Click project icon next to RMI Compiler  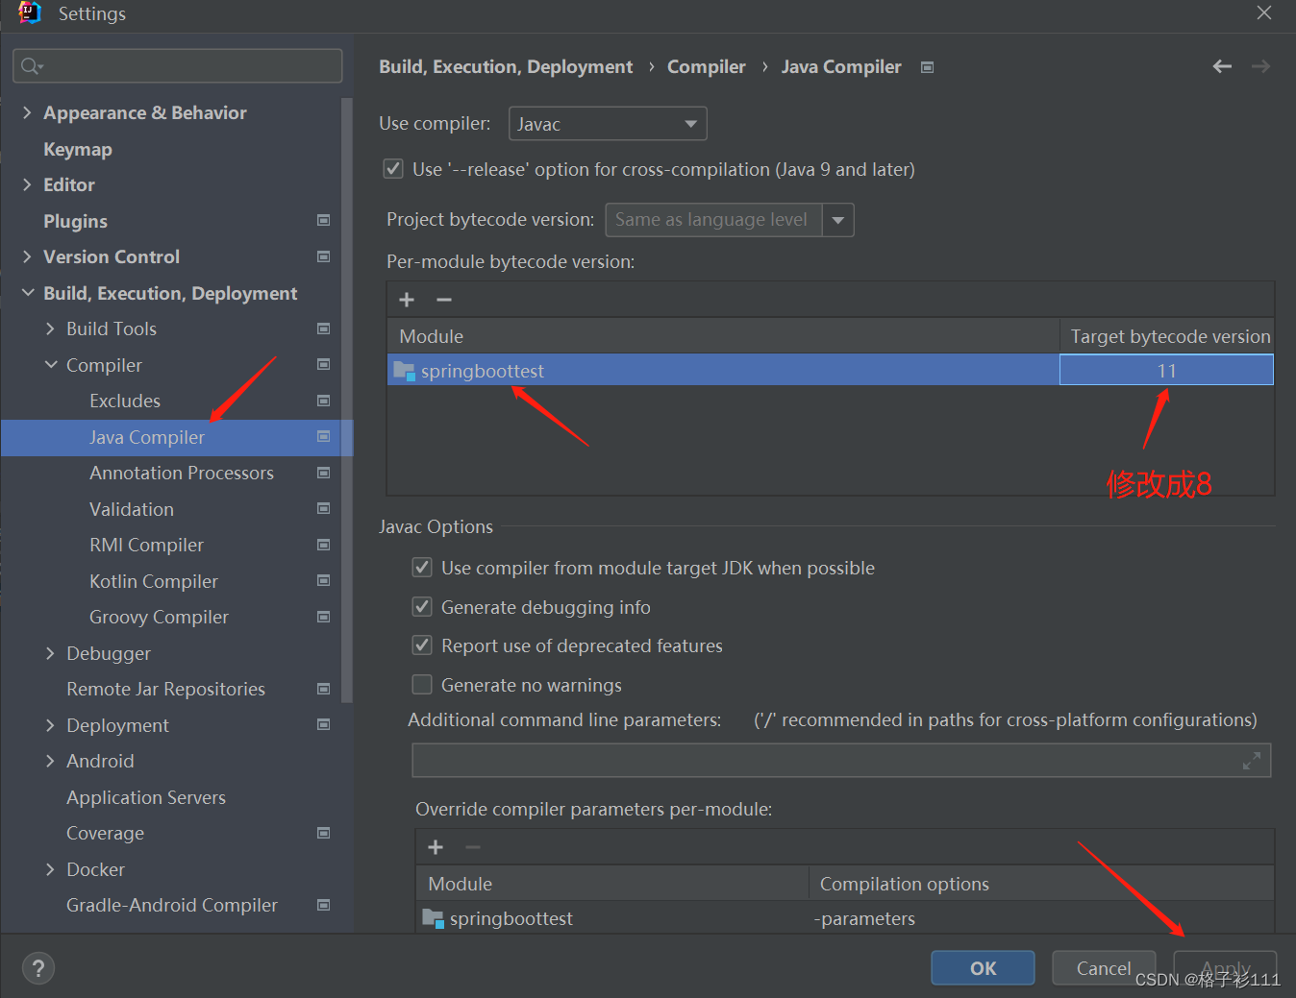point(324,545)
